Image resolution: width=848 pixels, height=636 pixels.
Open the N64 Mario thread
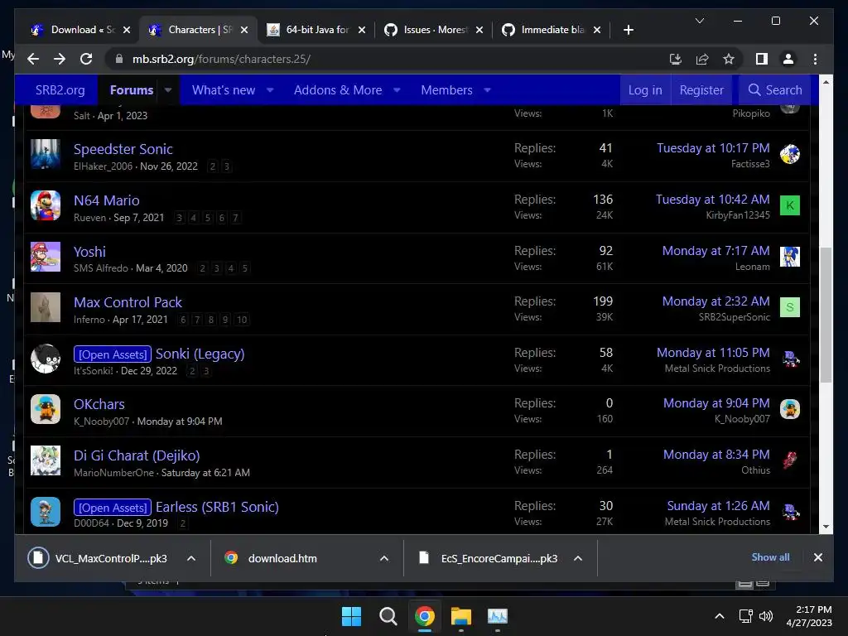(107, 200)
